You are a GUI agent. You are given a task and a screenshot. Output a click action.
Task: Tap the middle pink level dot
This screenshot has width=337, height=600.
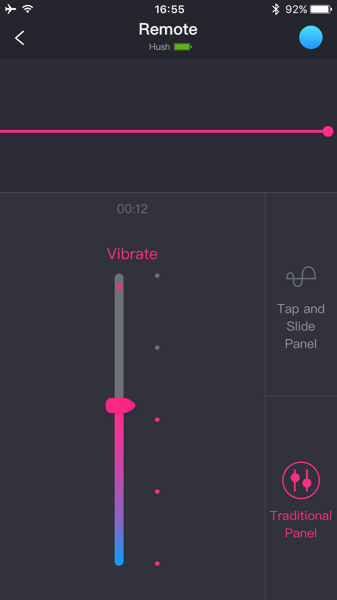coord(157,420)
